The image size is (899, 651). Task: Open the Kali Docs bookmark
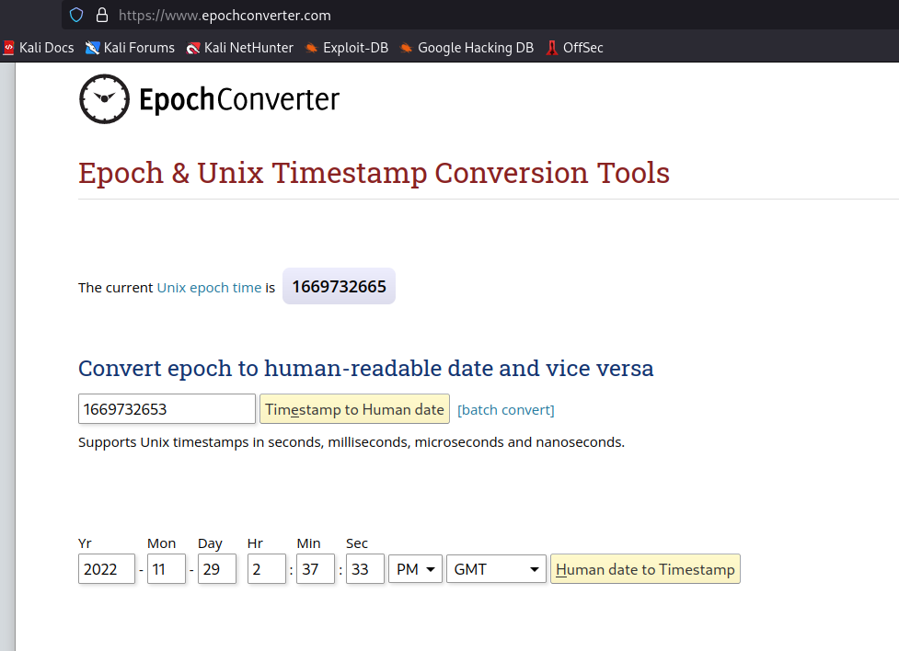click(x=39, y=48)
